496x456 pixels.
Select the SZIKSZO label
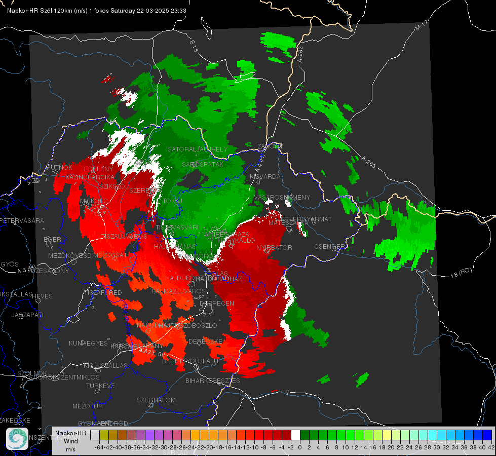point(112,186)
